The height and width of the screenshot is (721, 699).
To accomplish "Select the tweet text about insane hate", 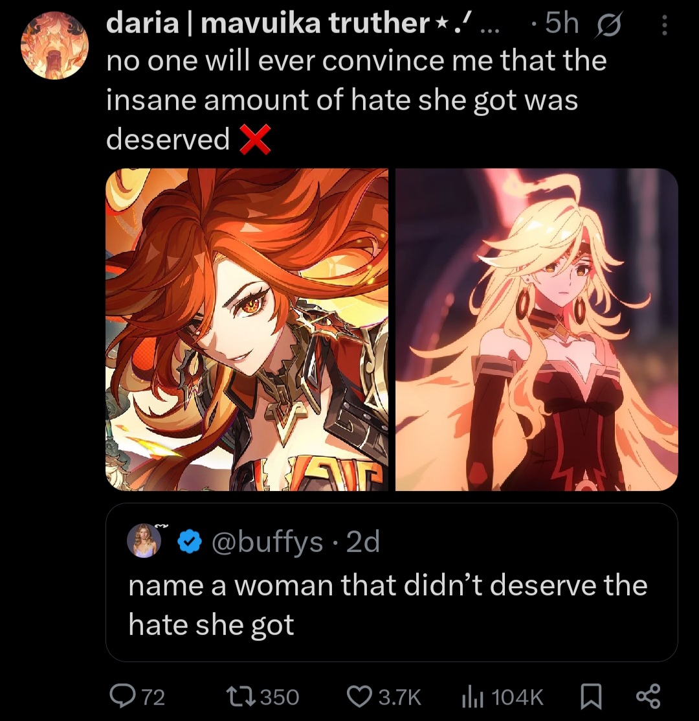I will click(x=357, y=100).
